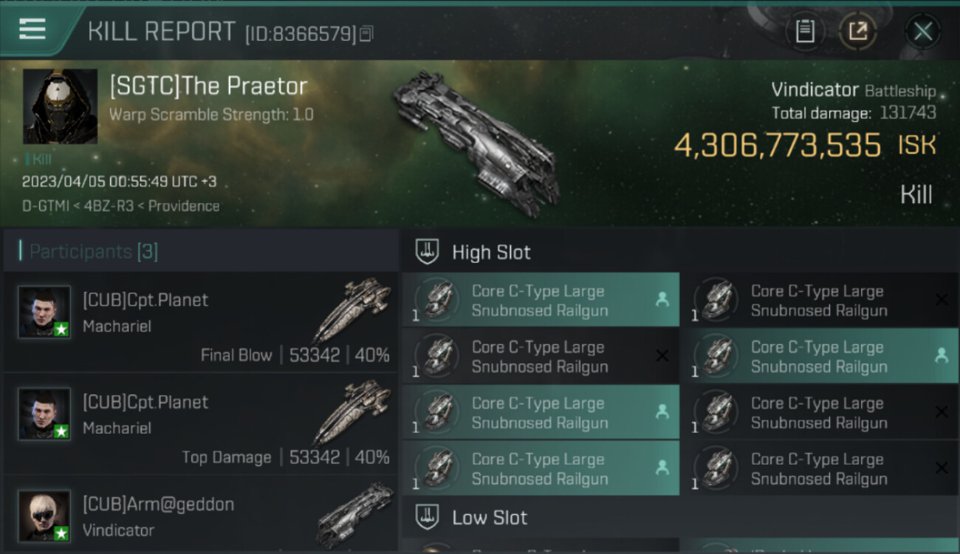Close the kill report window
The height and width of the screenshot is (554, 960).
tap(922, 31)
